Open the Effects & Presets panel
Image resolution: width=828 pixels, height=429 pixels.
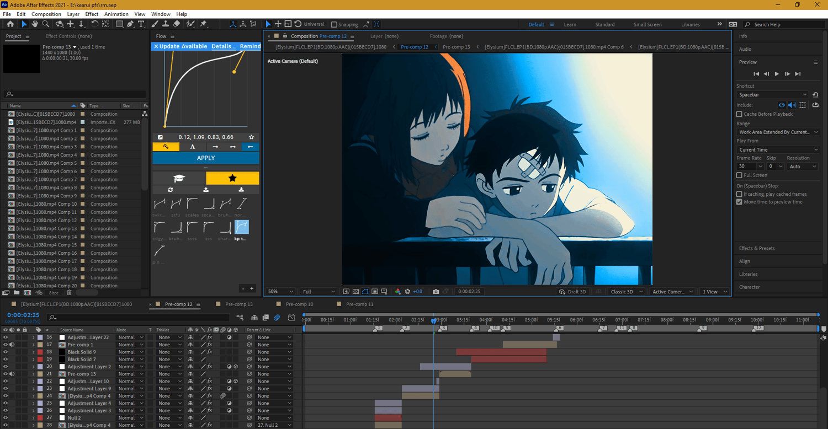(x=757, y=248)
